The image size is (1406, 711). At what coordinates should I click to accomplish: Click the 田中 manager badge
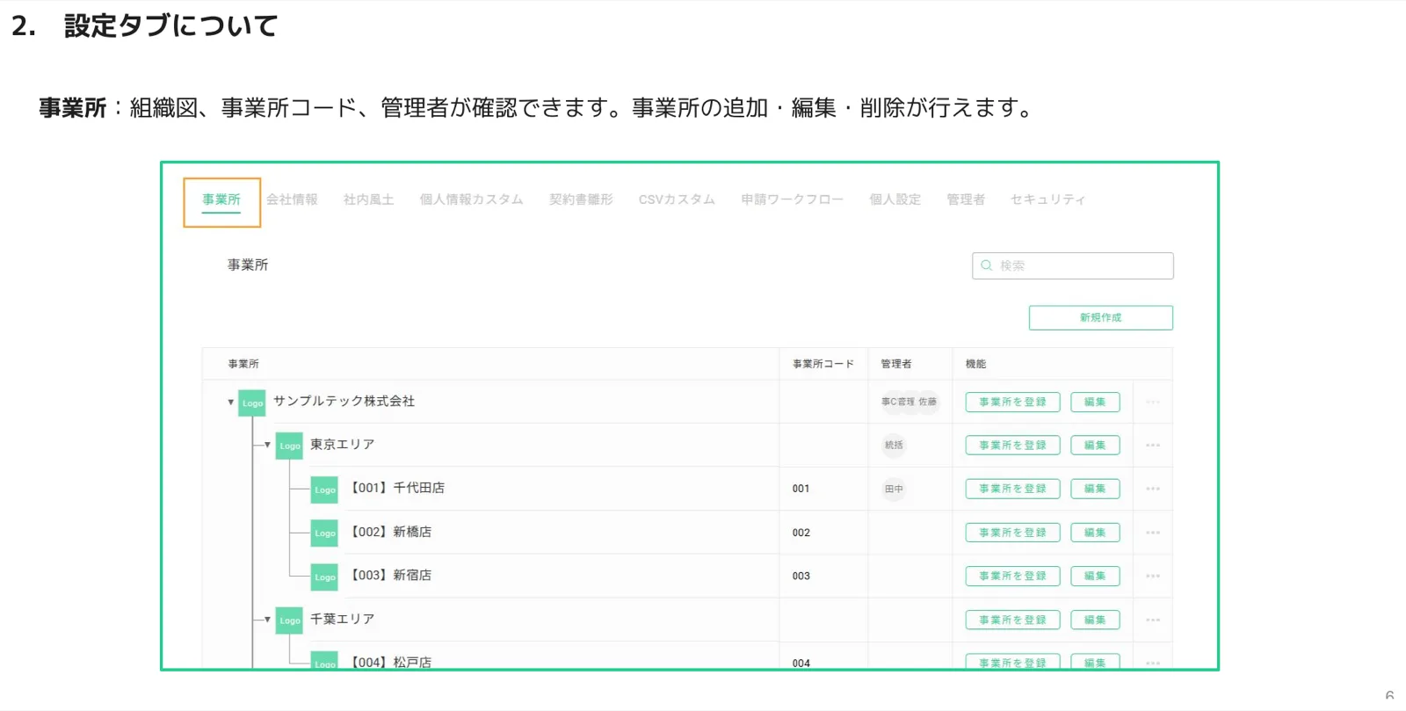[894, 489]
